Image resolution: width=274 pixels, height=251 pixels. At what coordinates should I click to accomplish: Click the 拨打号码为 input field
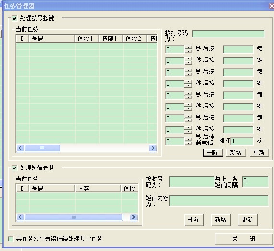coord(228,34)
